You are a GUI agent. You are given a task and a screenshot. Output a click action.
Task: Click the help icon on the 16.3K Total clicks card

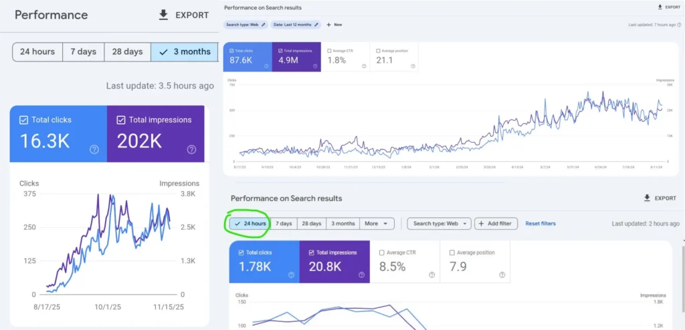point(94,150)
